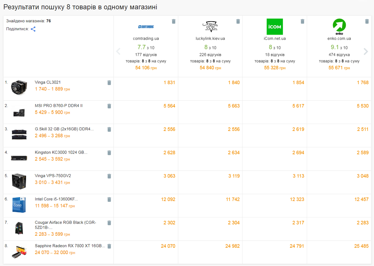
Task: Open the comtrading.ua store logo
Action: pos(146,27)
